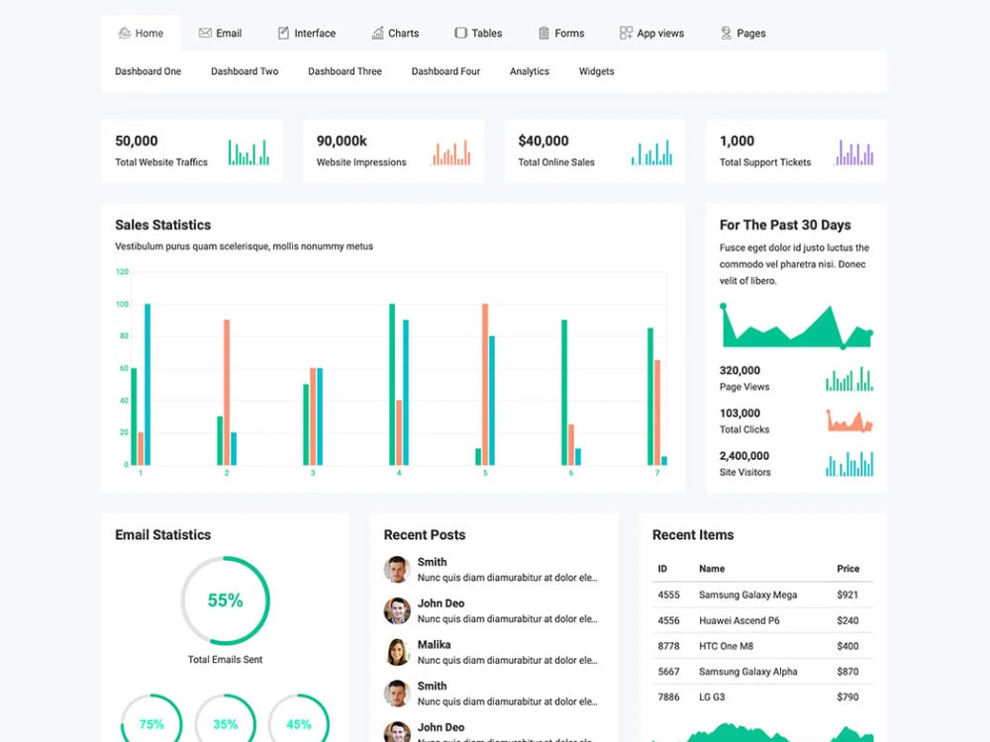Click the Sales Statistics heading
The width and height of the screenshot is (990, 742).
coord(163,225)
